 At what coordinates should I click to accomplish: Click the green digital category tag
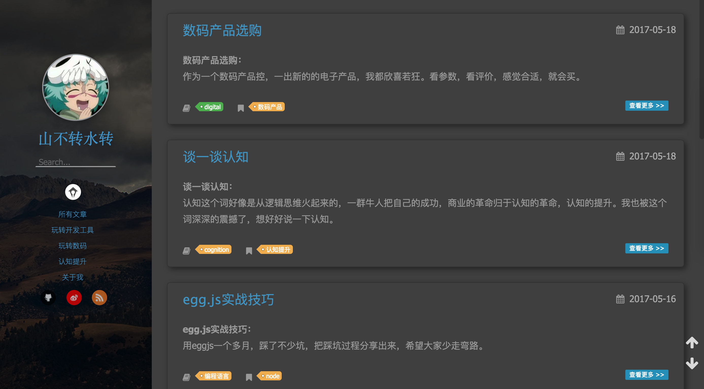pyautogui.click(x=210, y=107)
